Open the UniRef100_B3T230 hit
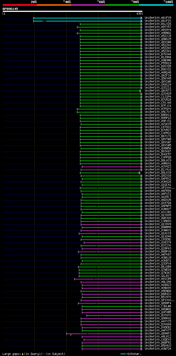 (158, 246)
